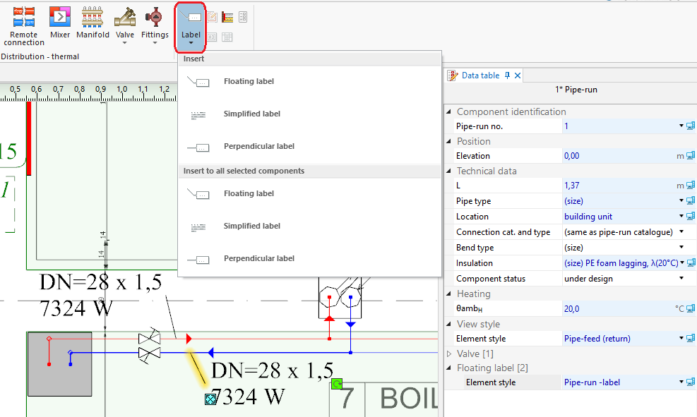Collapse the Label ribbon dropdown button
The height and width of the screenshot is (417, 697).
pyautogui.click(x=190, y=27)
